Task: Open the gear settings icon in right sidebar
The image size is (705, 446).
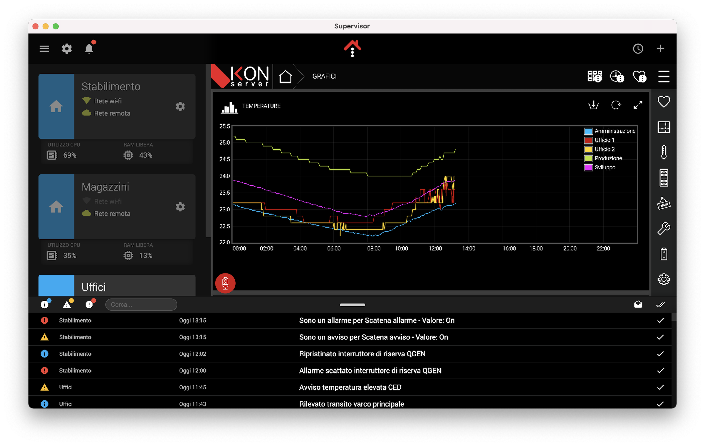Action: click(664, 279)
